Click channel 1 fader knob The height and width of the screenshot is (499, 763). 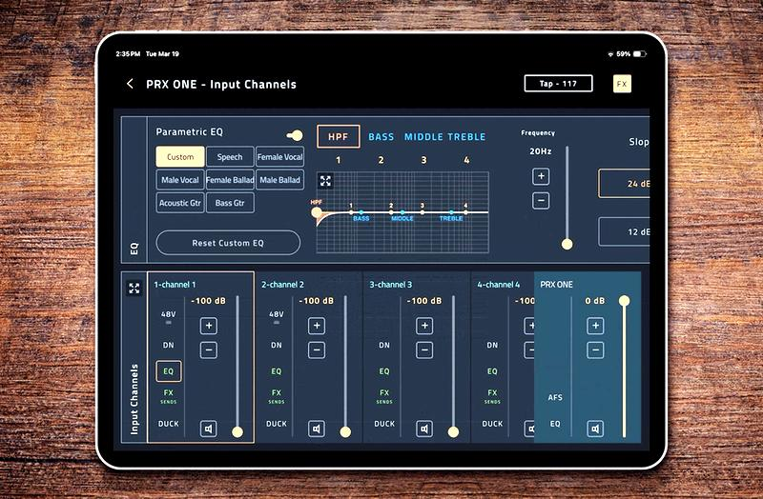pyautogui.click(x=237, y=431)
